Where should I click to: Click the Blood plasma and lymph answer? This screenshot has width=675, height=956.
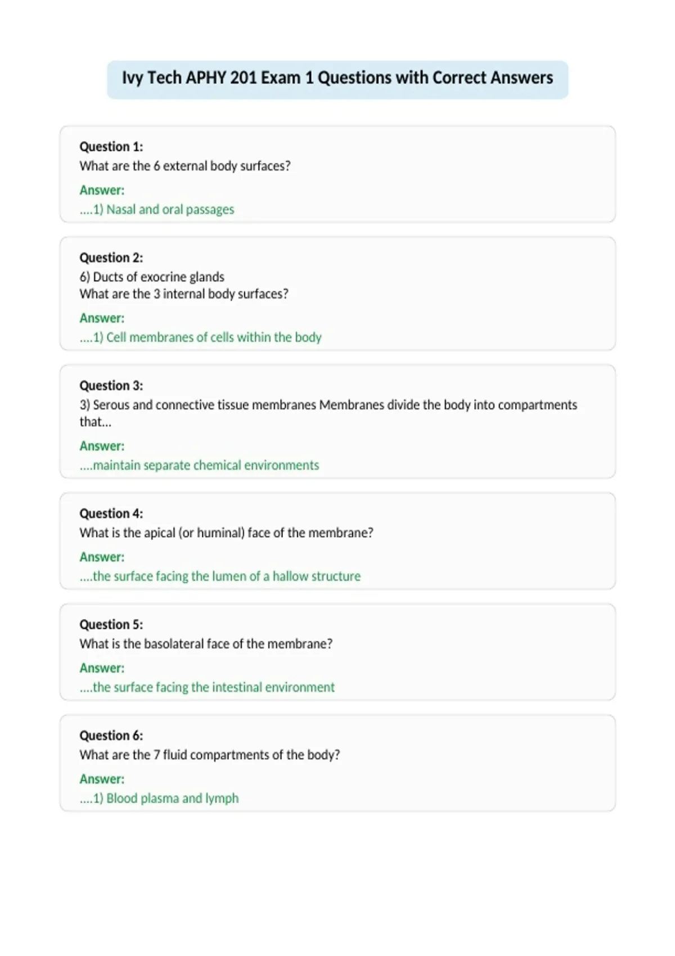tap(159, 798)
